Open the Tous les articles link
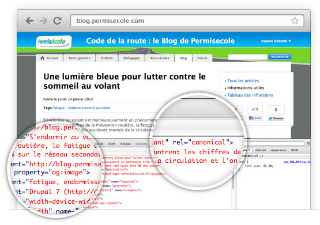This screenshot has width=320, height=225. pos(243,81)
